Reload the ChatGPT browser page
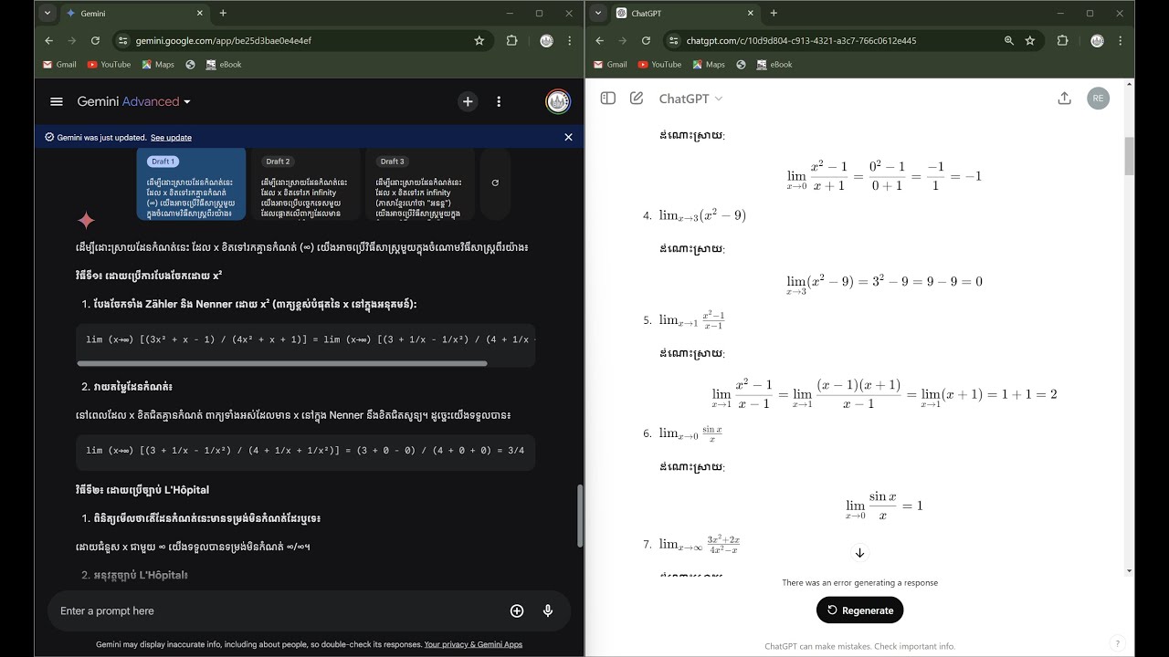This screenshot has height=657, width=1169. point(646,41)
